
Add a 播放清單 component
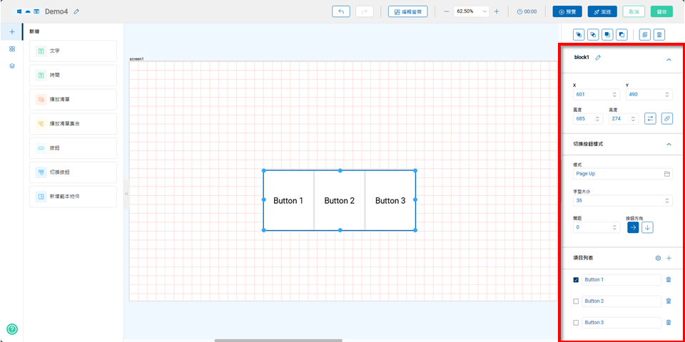[x=73, y=100]
